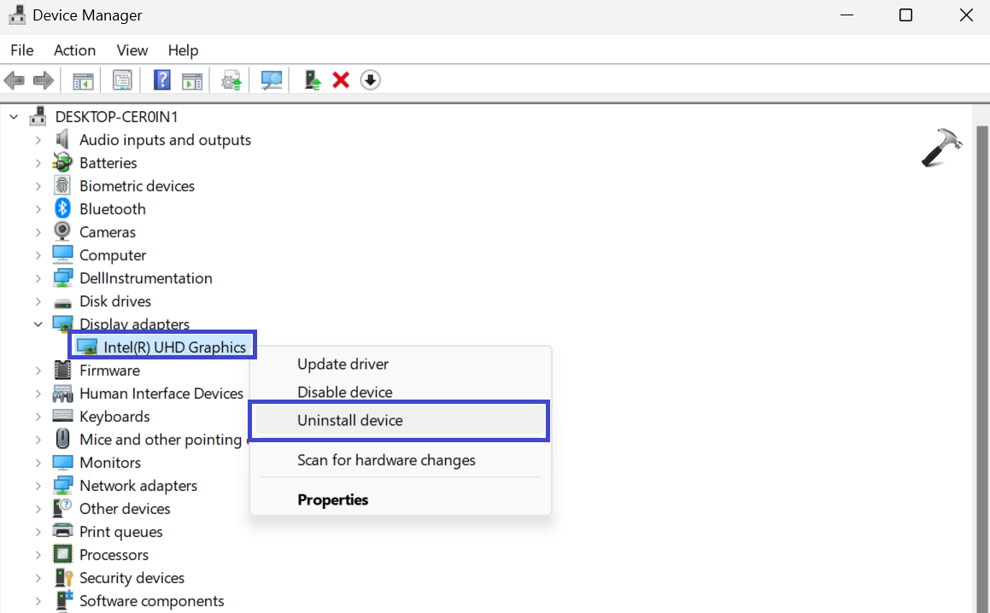Click the Properties toolbar icon
Viewport: 990px width, 613px height.
coord(123,80)
